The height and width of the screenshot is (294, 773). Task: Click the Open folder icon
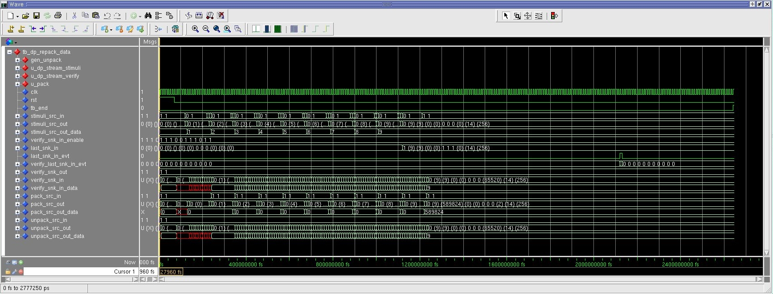[26, 16]
